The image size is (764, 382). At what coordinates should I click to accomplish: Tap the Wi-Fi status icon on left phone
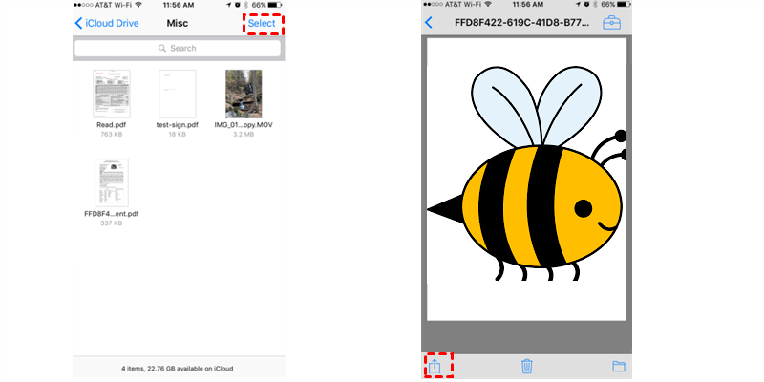pyautogui.click(x=138, y=5)
